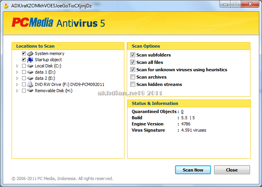Click the data 2 (E:) drive icon
Viewport: 262px width, 187px height.
coord(30,78)
